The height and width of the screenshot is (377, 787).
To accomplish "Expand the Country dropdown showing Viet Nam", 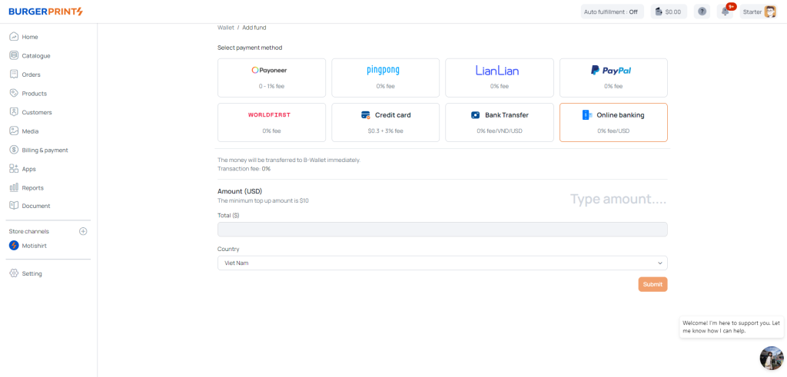I will point(442,263).
